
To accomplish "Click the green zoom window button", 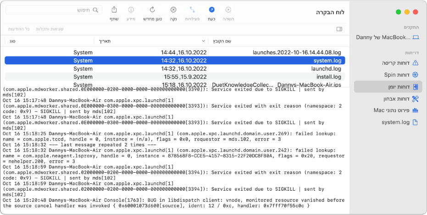I will tap(399, 12).
